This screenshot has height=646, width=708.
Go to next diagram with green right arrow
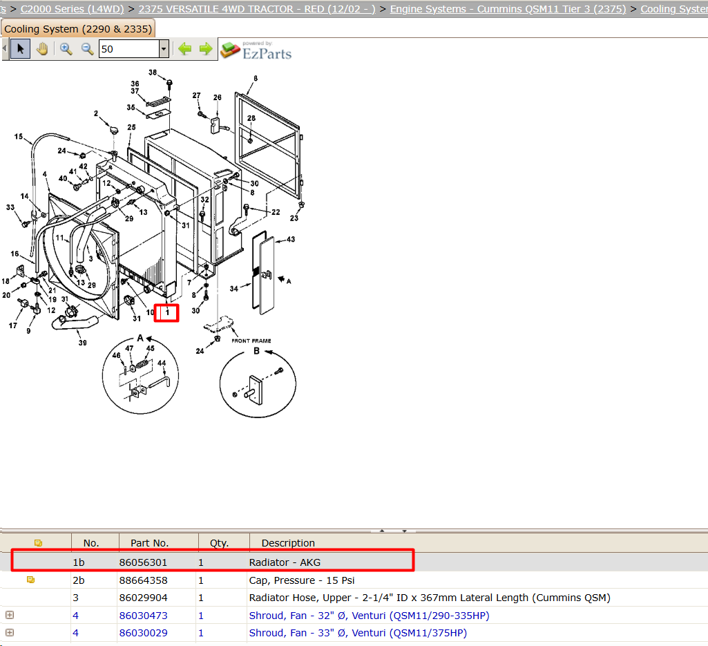pos(206,49)
